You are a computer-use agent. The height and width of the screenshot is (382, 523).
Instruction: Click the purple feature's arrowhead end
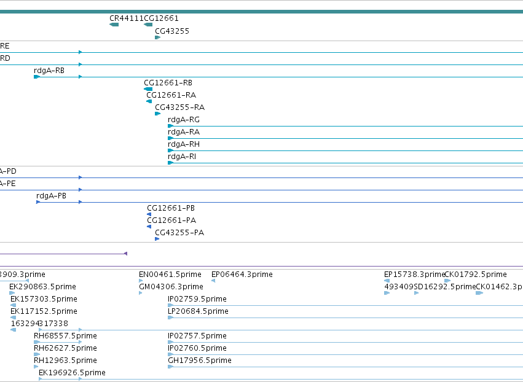click(126, 254)
